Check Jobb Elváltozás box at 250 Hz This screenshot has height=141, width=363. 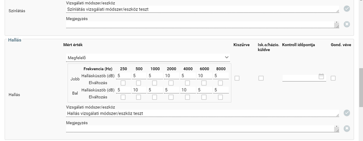pos(123,83)
